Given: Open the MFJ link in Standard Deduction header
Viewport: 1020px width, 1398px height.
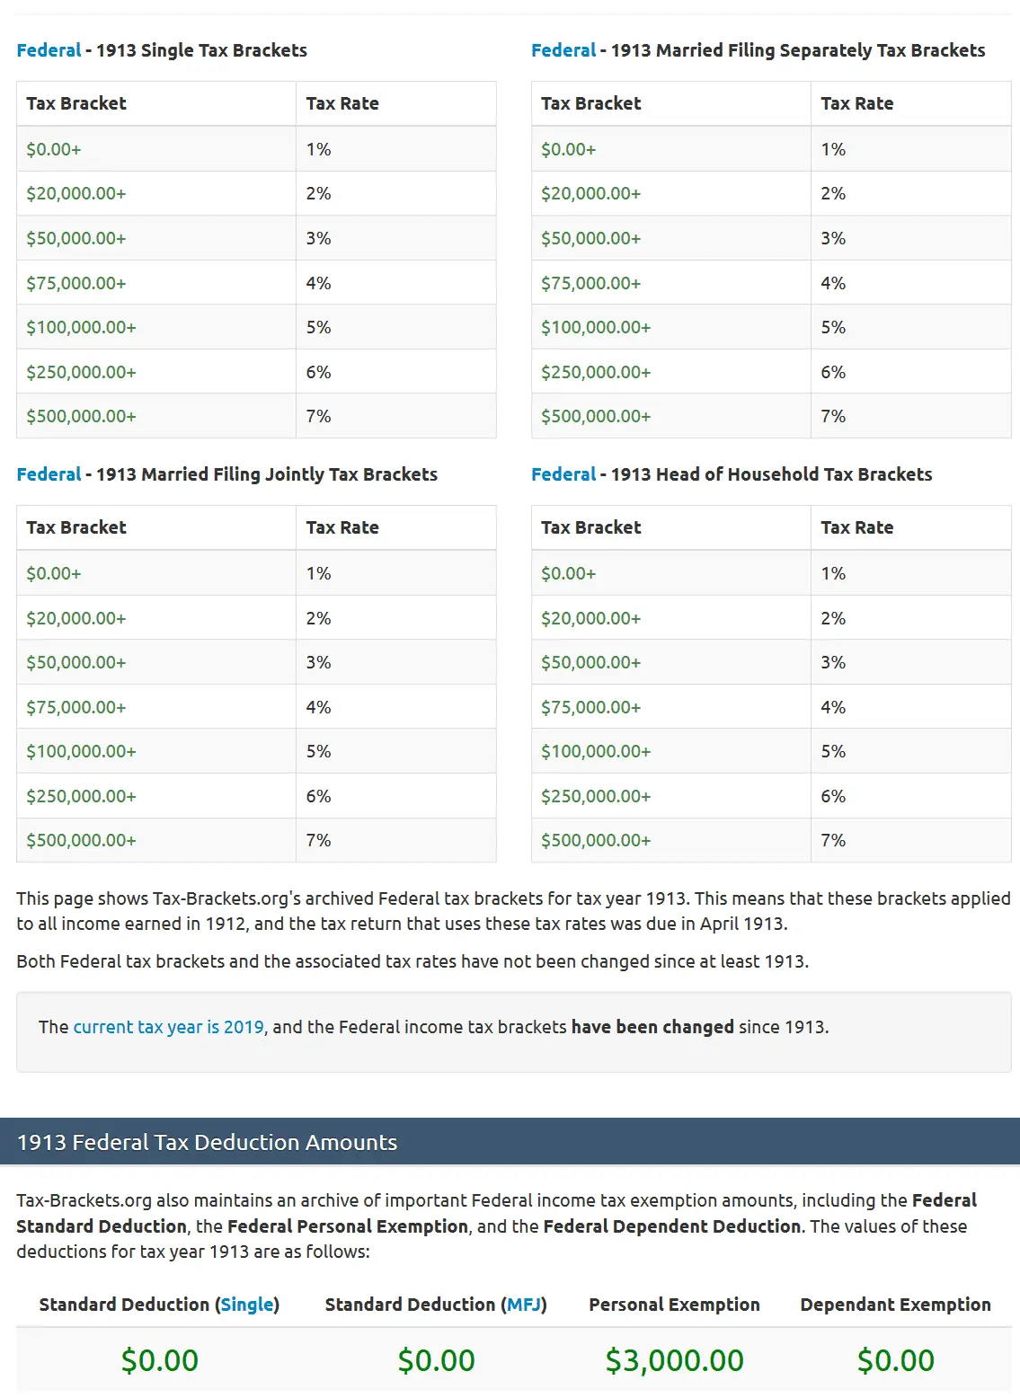Looking at the screenshot, I should coord(524,1305).
